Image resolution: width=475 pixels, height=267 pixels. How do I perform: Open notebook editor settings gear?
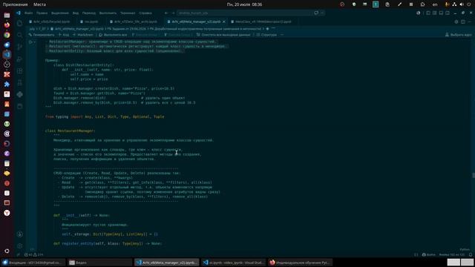(x=456, y=22)
